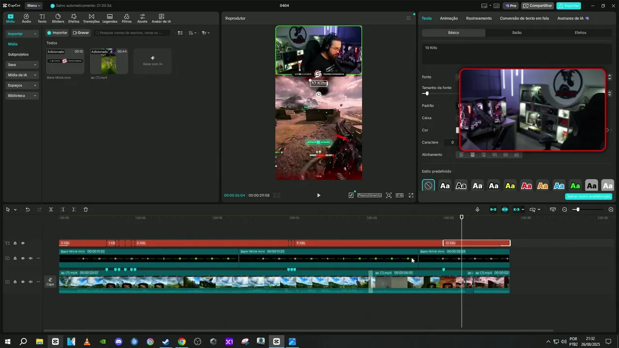Switch to the Animação tab
The width and height of the screenshot is (619, 348).
coord(449,18)
